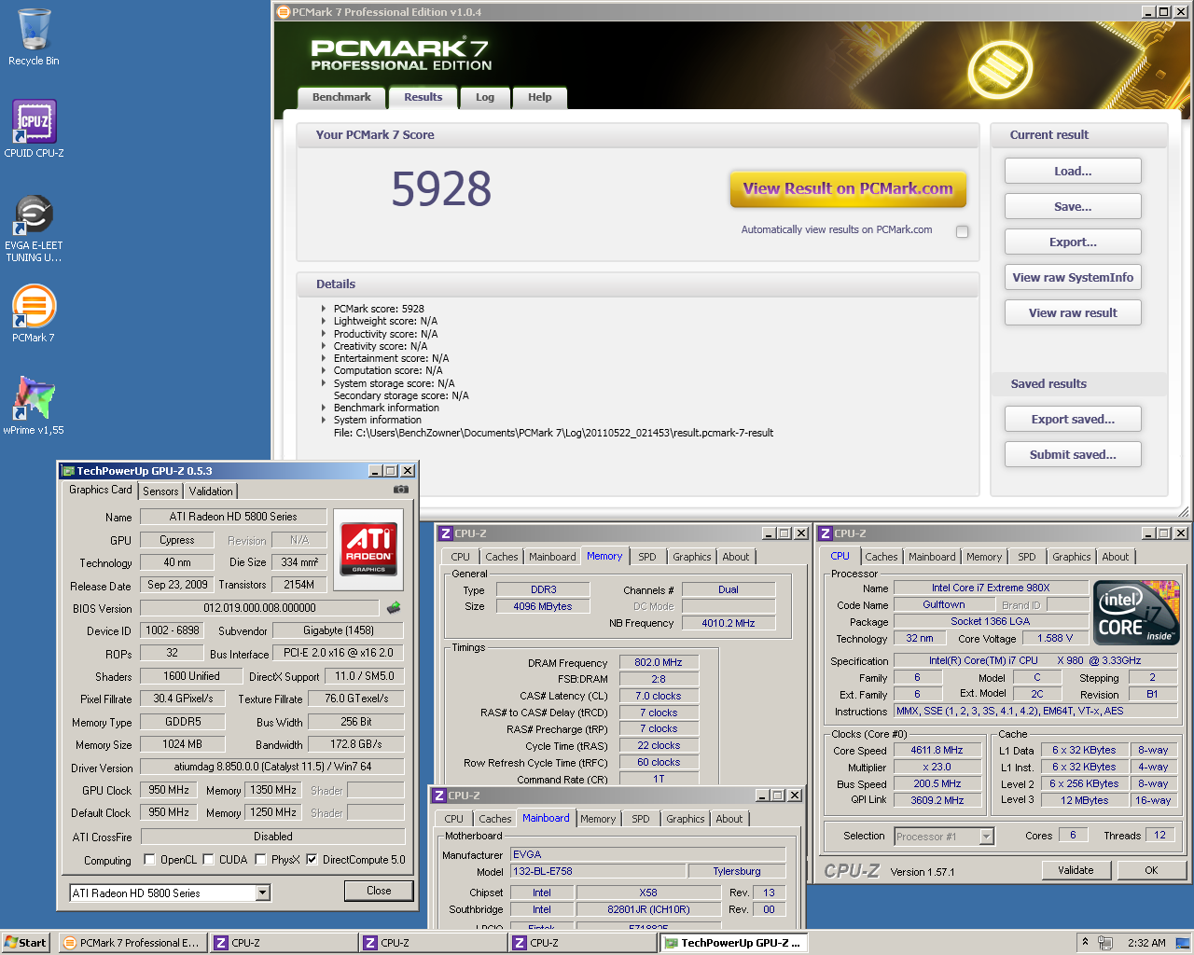Viewport: 1194px width, 955px height.
Task: Click the Core Speed value in CPU-Z
Action: pyautogui.click(x=937, y=750)
